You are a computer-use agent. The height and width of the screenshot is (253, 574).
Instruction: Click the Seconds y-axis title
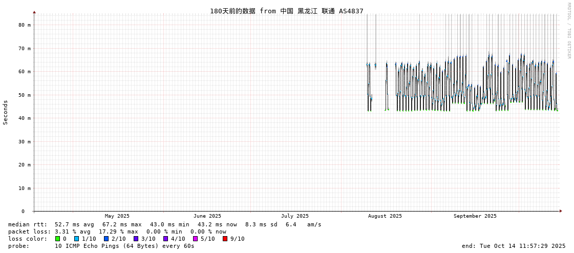click(6, 112)
